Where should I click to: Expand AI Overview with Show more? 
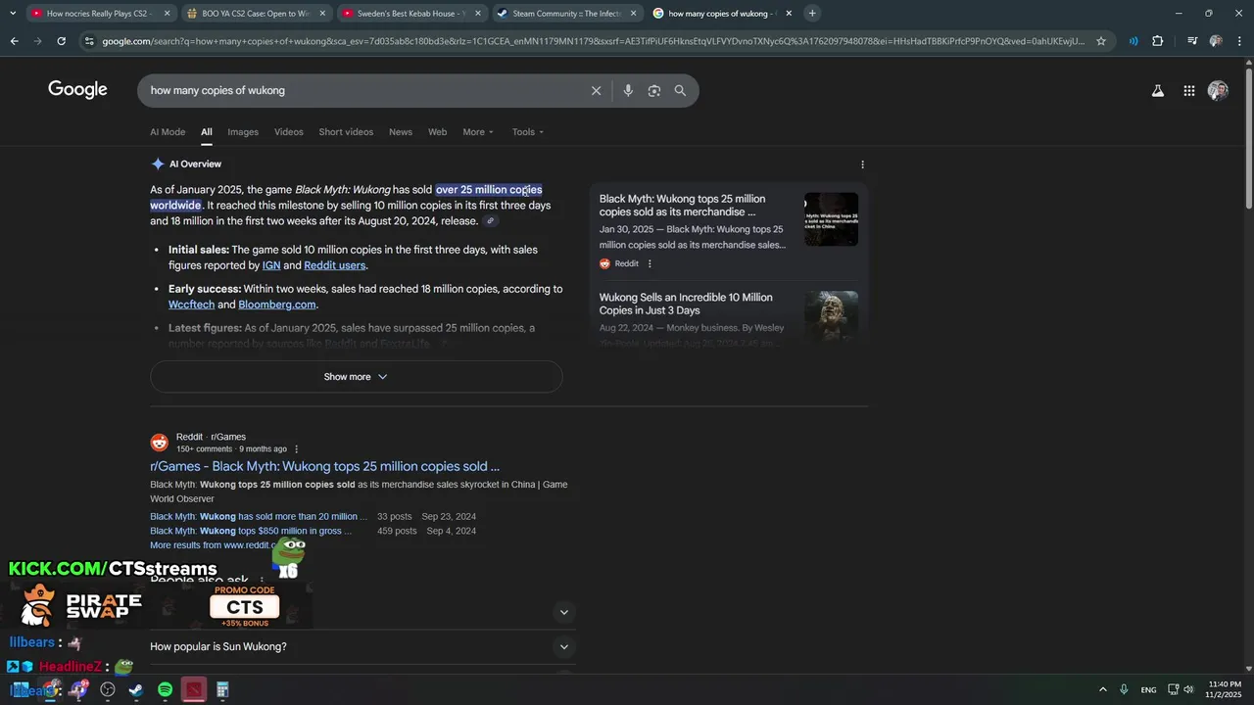click(356, 377)
